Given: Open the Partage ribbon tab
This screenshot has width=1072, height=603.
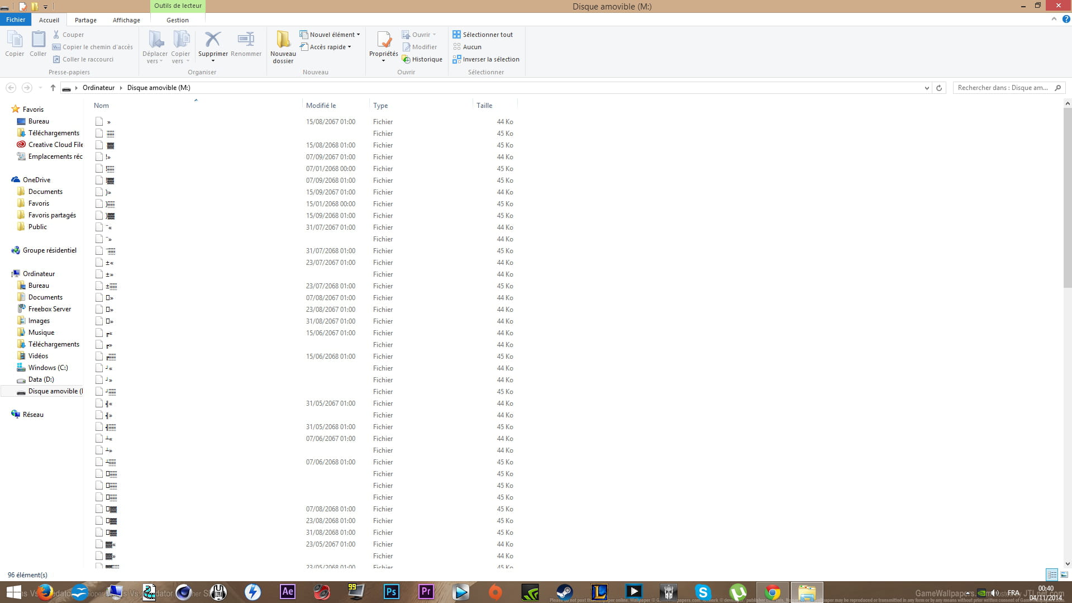Looking at the screenshot, I should [85, 20].
